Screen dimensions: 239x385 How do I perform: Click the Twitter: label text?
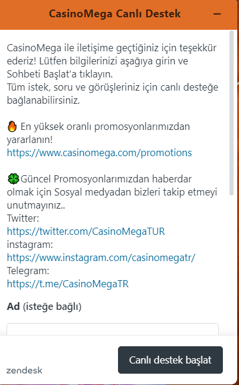pyautogui.click(x=23, y=218)
